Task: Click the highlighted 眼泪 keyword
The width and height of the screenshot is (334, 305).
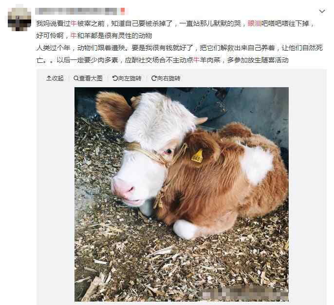Action: [254, 23]
